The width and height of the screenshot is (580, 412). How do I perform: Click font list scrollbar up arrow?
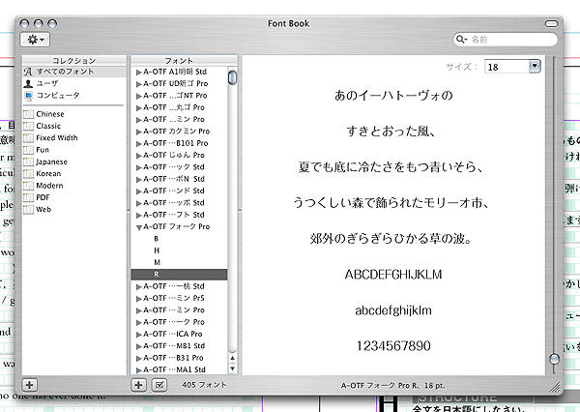232,358
